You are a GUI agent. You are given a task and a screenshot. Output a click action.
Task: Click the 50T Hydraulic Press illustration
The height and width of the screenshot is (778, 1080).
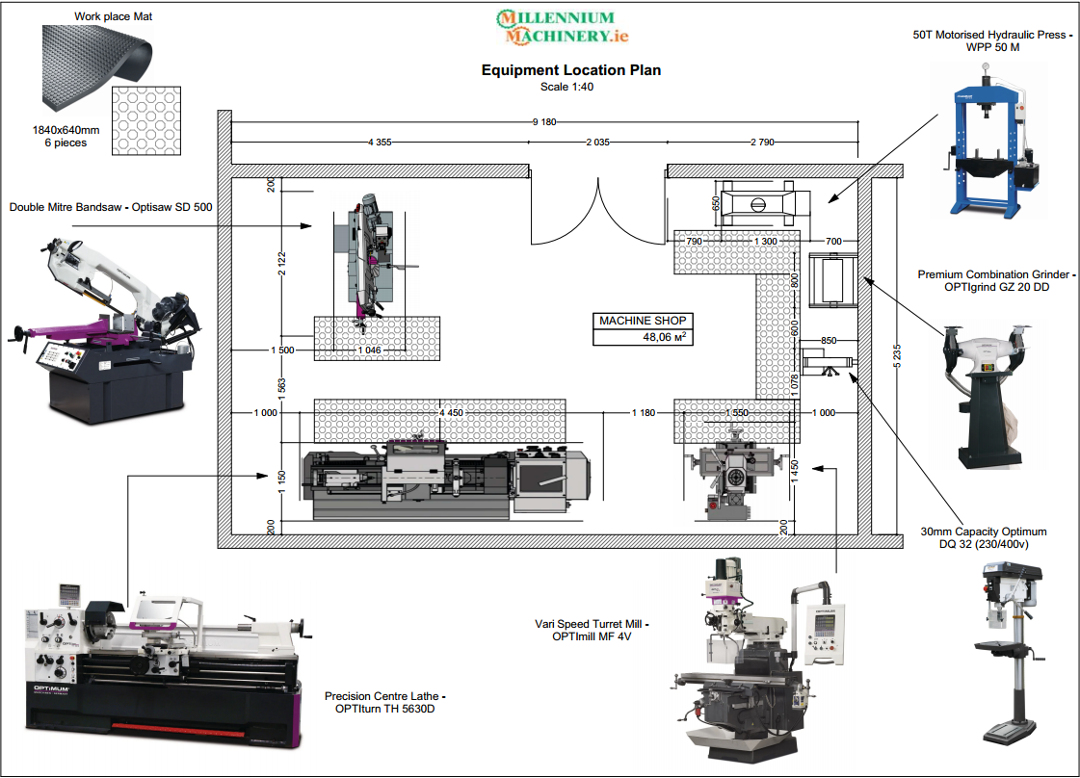988,135
